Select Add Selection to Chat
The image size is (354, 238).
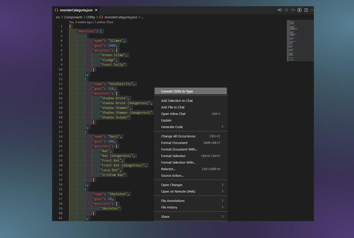[177, 101]
